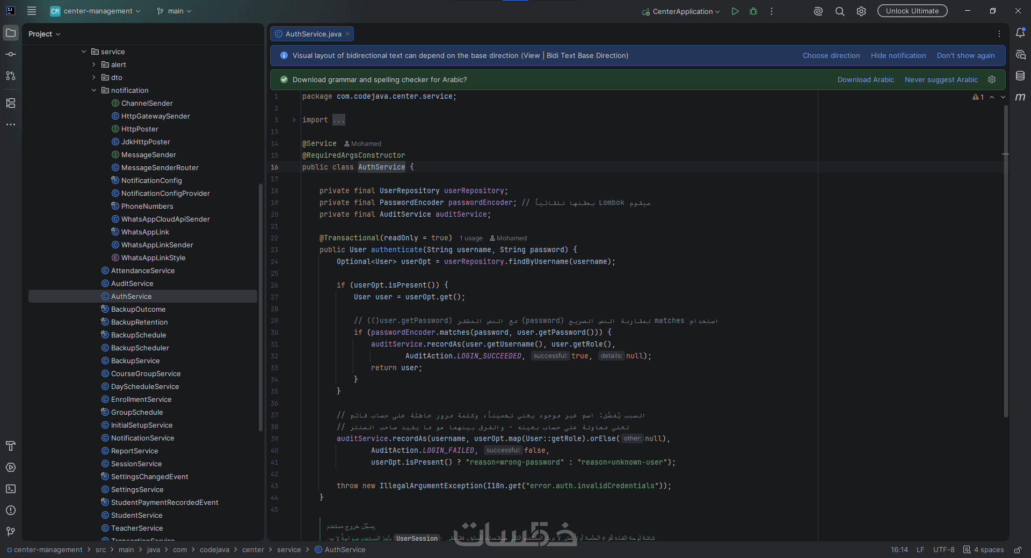Expand folded import statements
This screenshot has height=558, width=1031.
294,120
